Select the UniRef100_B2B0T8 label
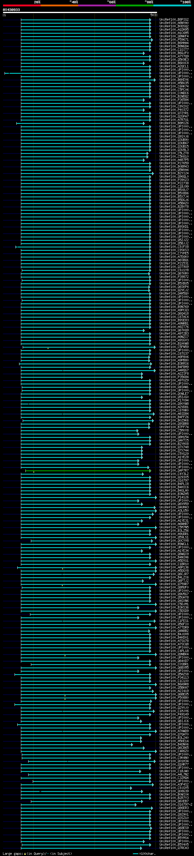 coord(174,206)
